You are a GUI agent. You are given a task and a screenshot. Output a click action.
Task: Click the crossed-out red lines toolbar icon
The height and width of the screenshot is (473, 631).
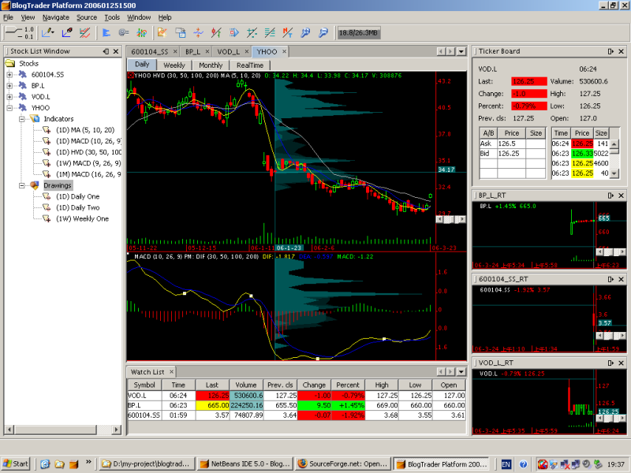click(x=84, y=32)
